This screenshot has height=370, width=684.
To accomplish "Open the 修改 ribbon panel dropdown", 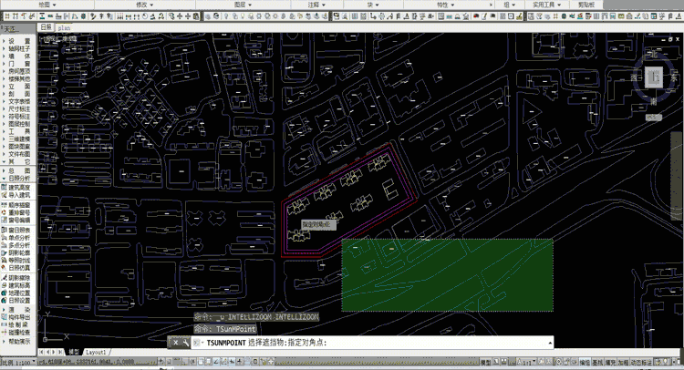I will click(x=141, y=5).
